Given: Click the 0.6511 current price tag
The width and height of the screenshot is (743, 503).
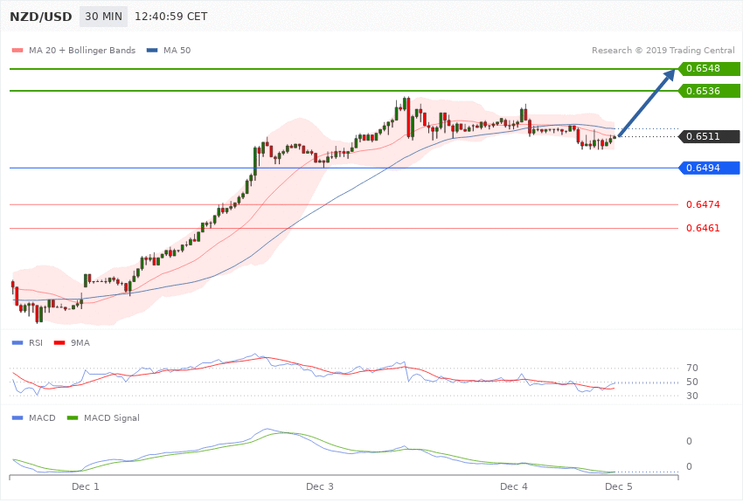Looking at the screenshot, I should click(x=710, y=136).
